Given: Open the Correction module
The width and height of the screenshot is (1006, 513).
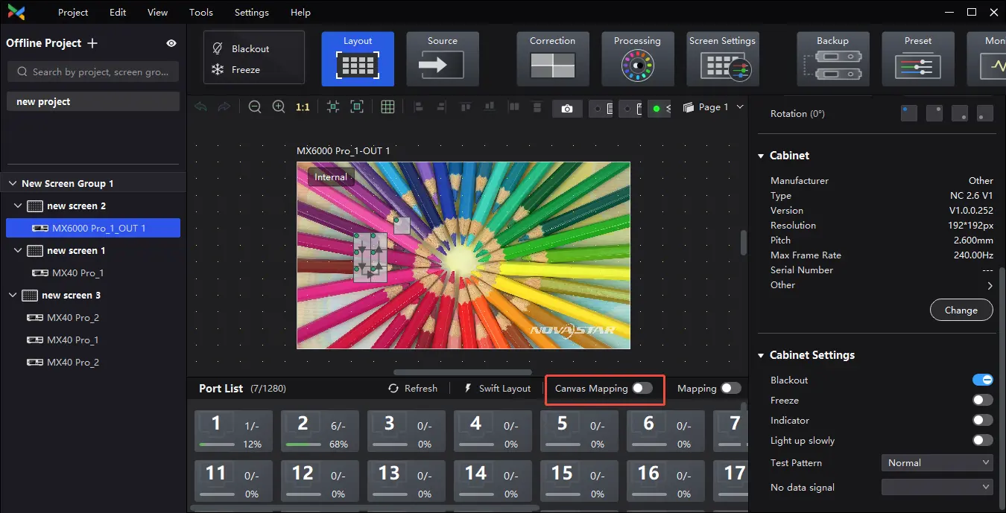Looking at the screenshot, I should click(x=552, y=59).
